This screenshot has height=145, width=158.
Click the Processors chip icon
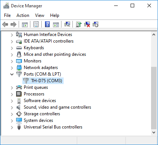[x=19, y=94]
